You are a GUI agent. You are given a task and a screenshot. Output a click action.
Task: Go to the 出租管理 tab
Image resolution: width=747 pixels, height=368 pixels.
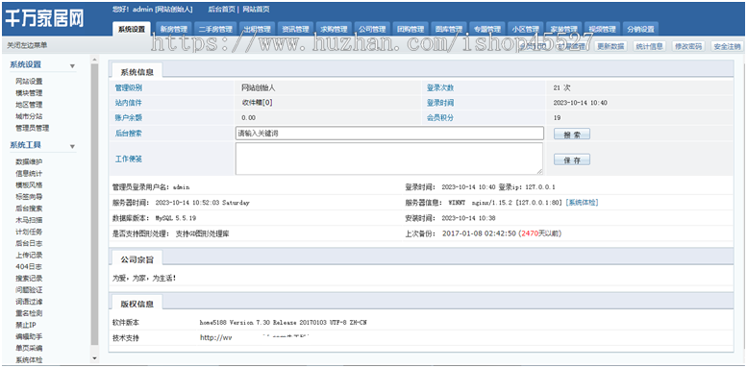pyautogui.click(x=258, y=29)
